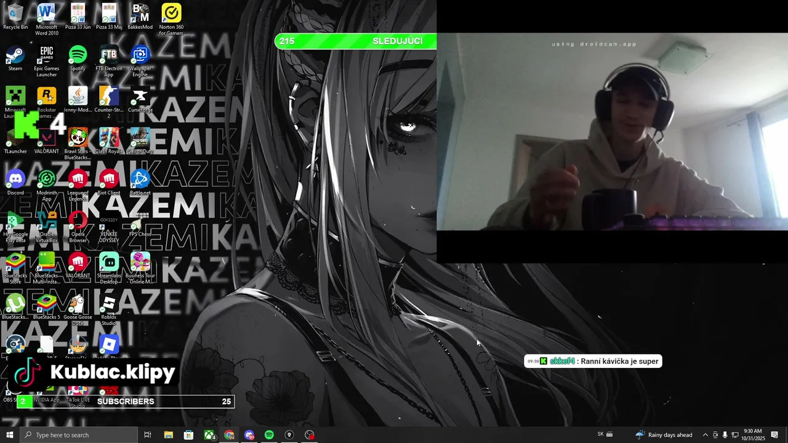Image resolution: width=788 pixels, height=443 pixels.
Task: Open the Rainy days ahead weather widget
Action: (664, 435)
